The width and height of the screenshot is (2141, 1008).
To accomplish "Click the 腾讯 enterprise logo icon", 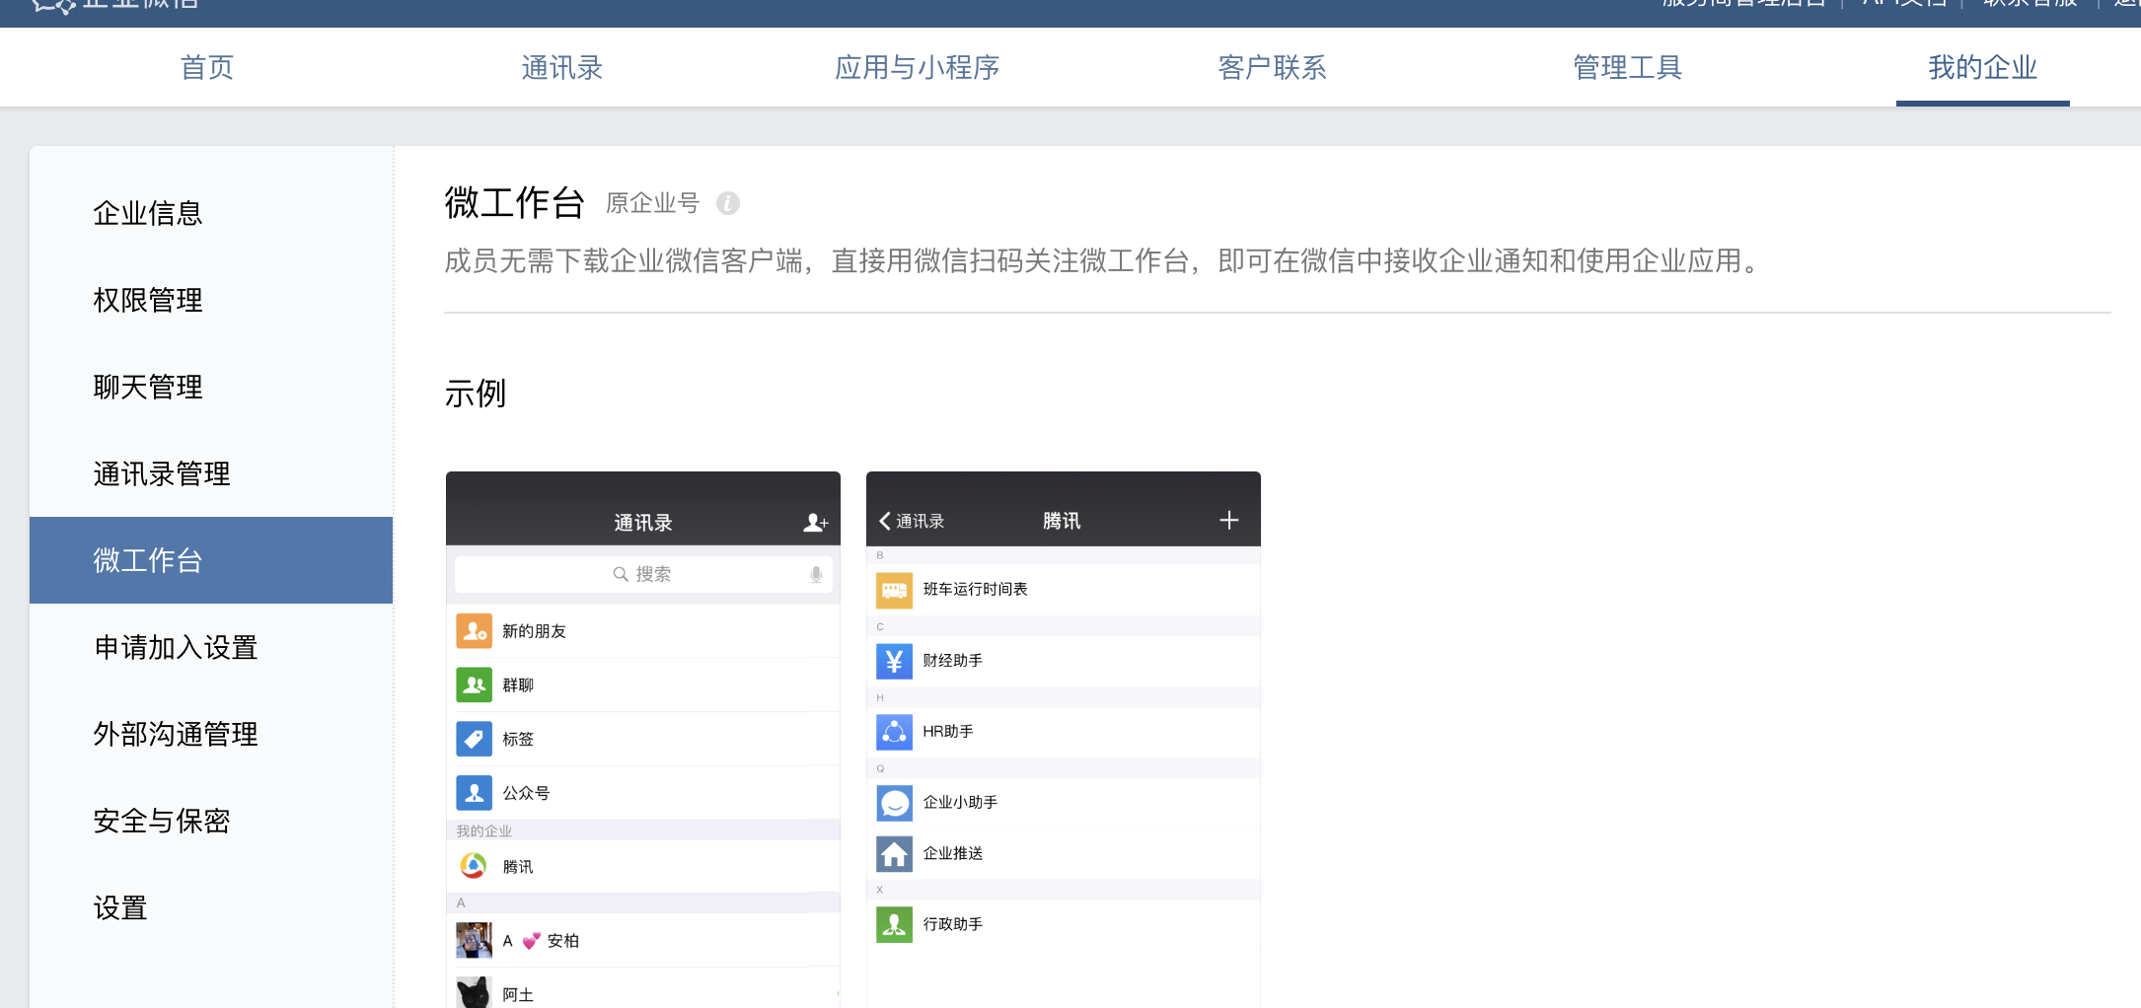I will click(x=474, y=866).
